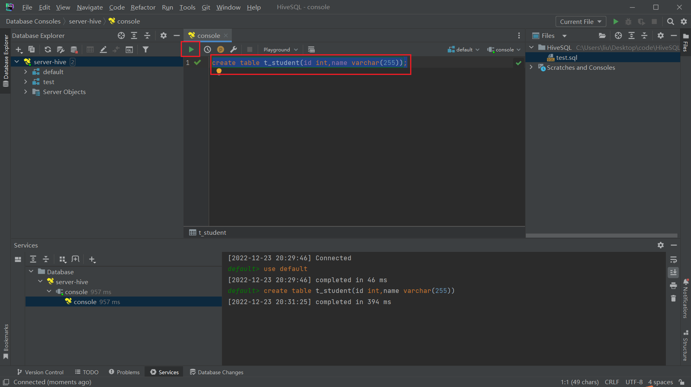
Task: Open Playground resolve mode dropdown
Action: pyautogui.click(x=280, y=49)
